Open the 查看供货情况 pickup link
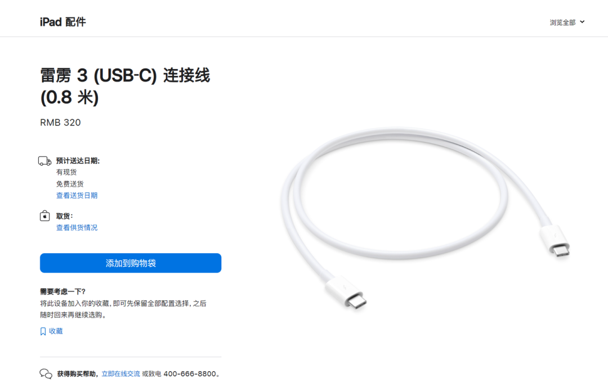This screenshot has width=608, height=383. pos(77,228)
